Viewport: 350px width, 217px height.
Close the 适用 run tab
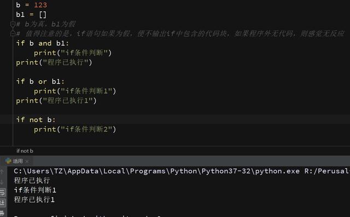point(27,161)
